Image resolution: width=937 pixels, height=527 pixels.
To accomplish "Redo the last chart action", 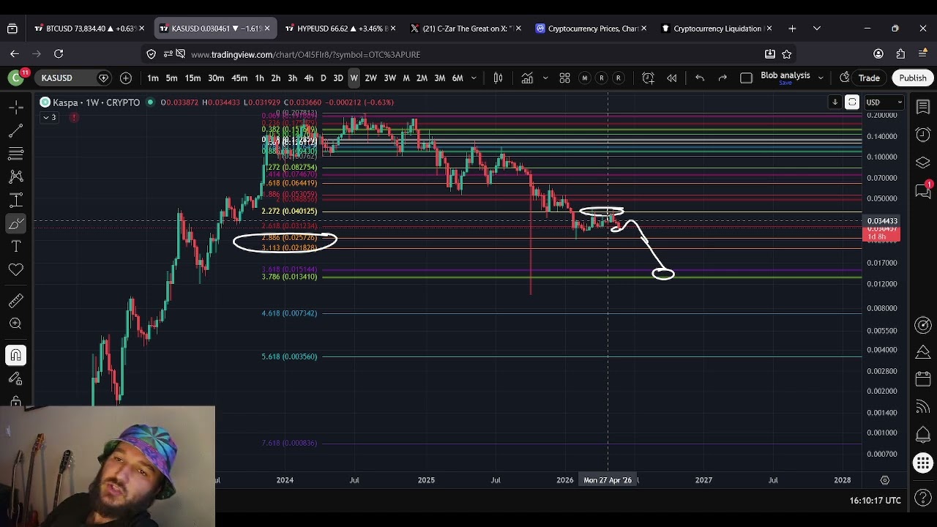I will [x=723, y=78].
